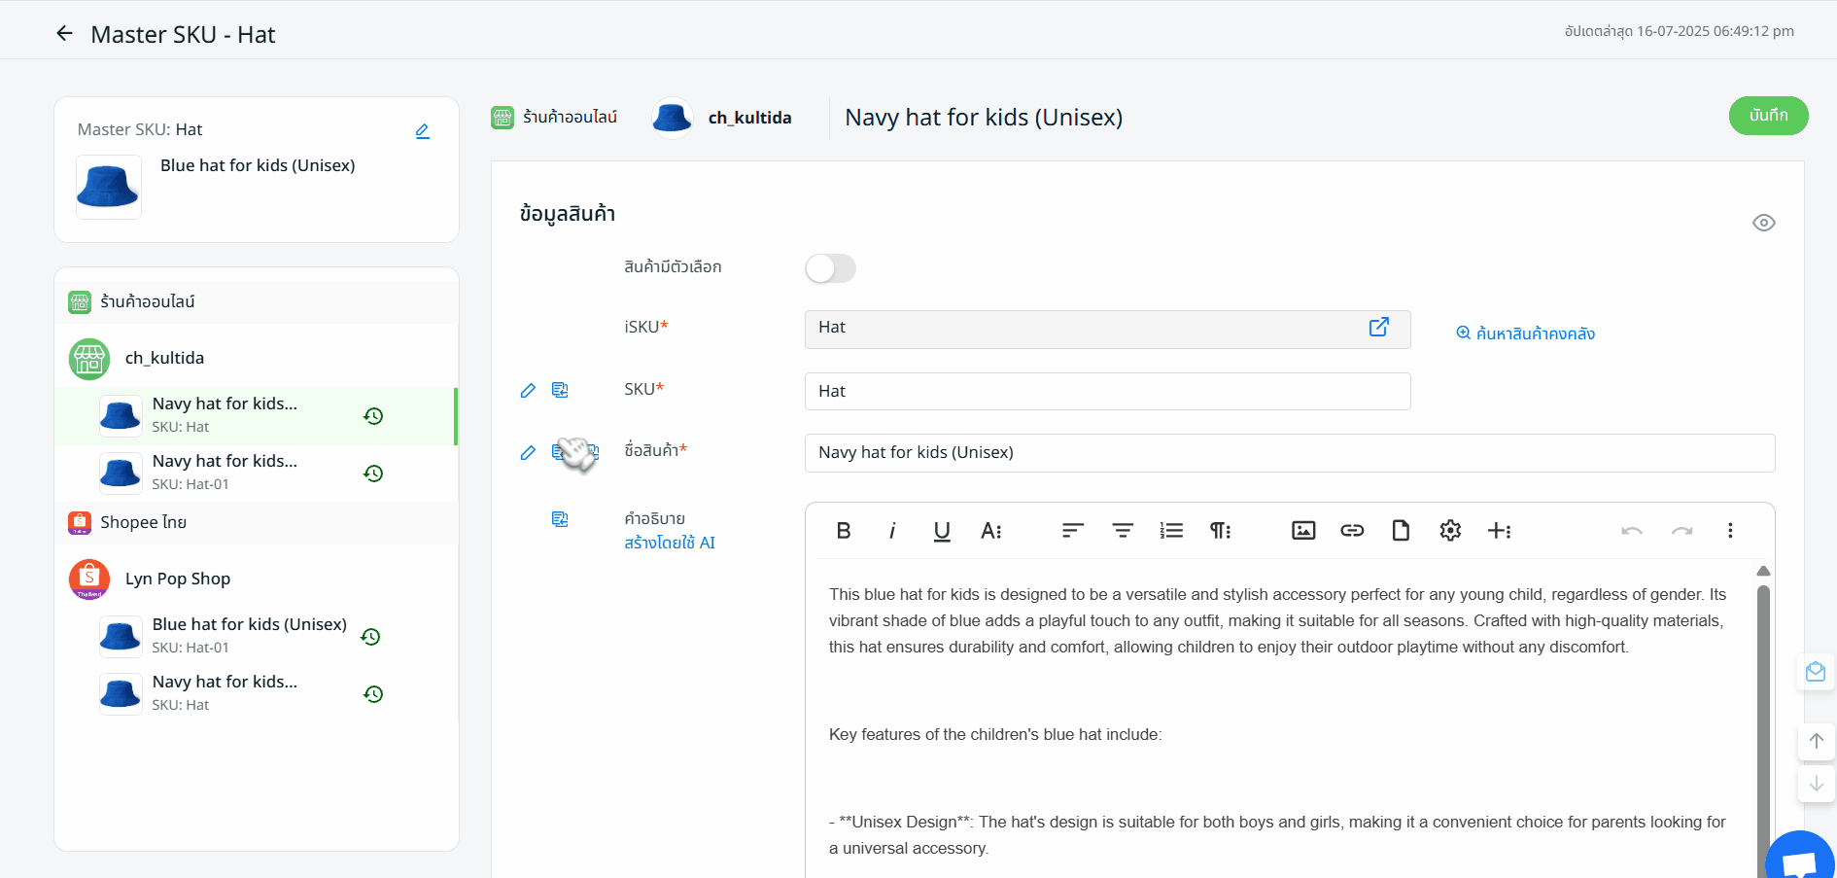Insert image using the editor toolbar

coord(1302,531)
